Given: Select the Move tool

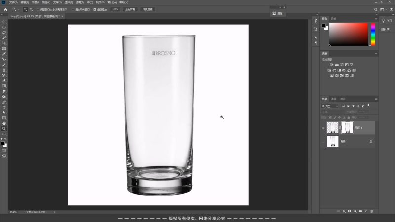Looking at the screenshot, I should click(4, 22).
